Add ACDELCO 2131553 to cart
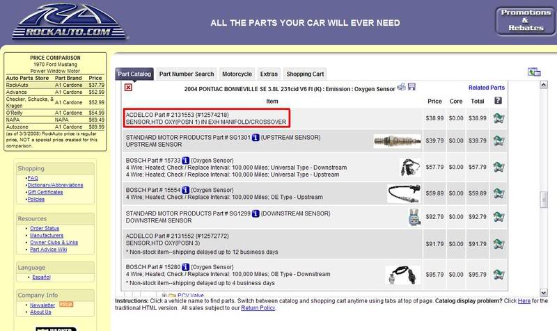This screenshot has width=557, height=331. 499,118
